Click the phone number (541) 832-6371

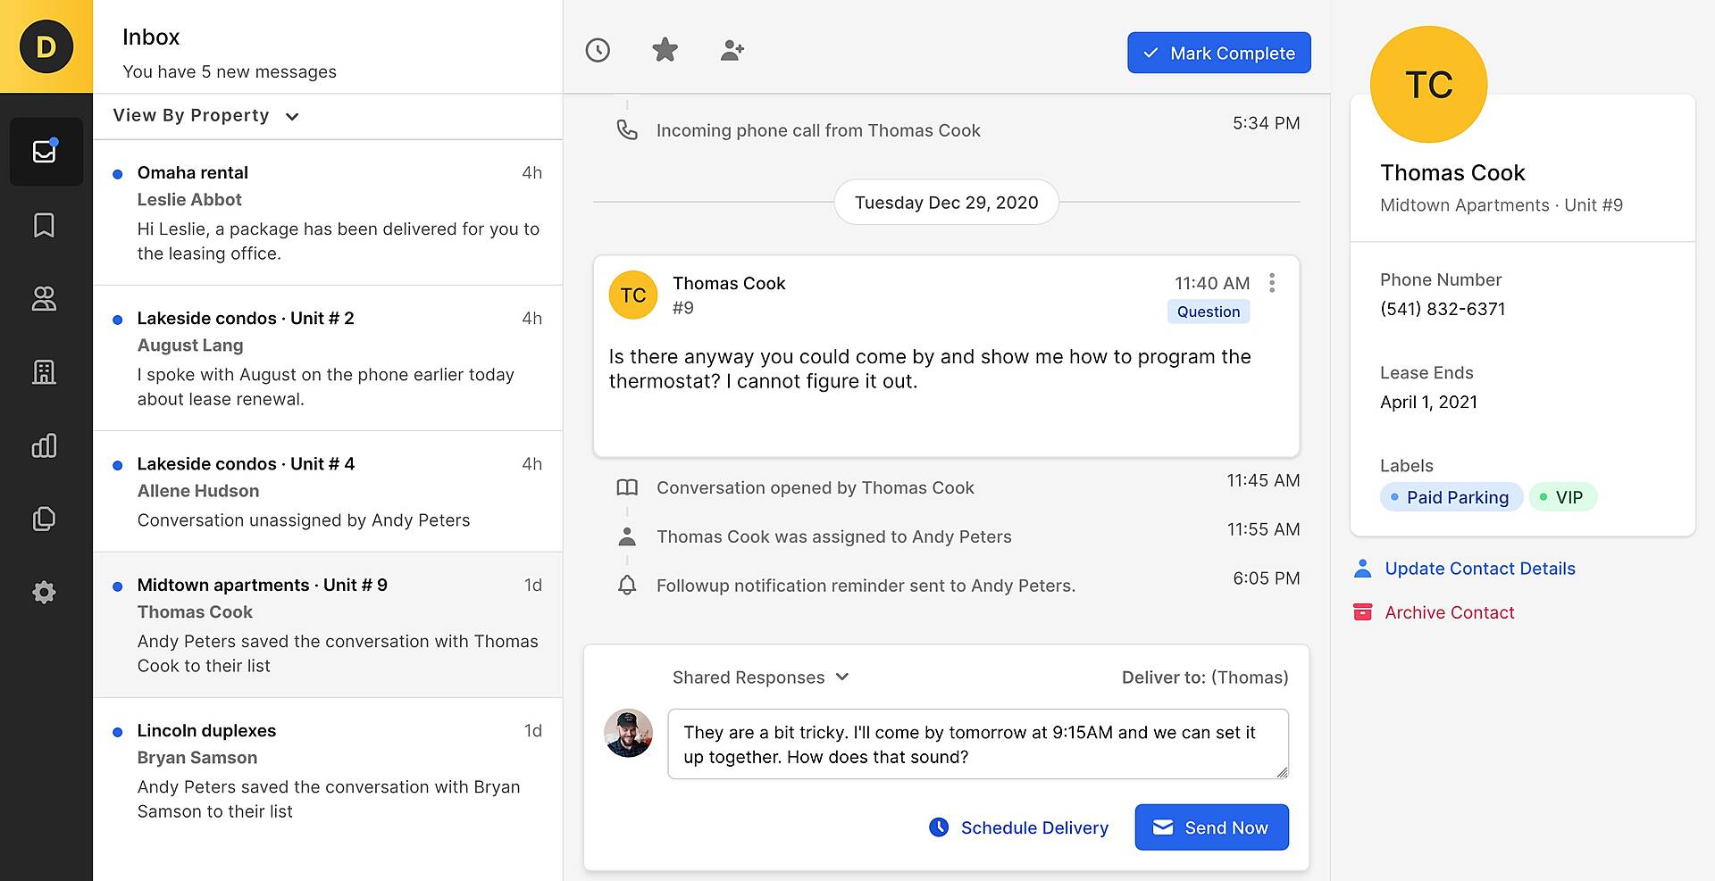1443,309
